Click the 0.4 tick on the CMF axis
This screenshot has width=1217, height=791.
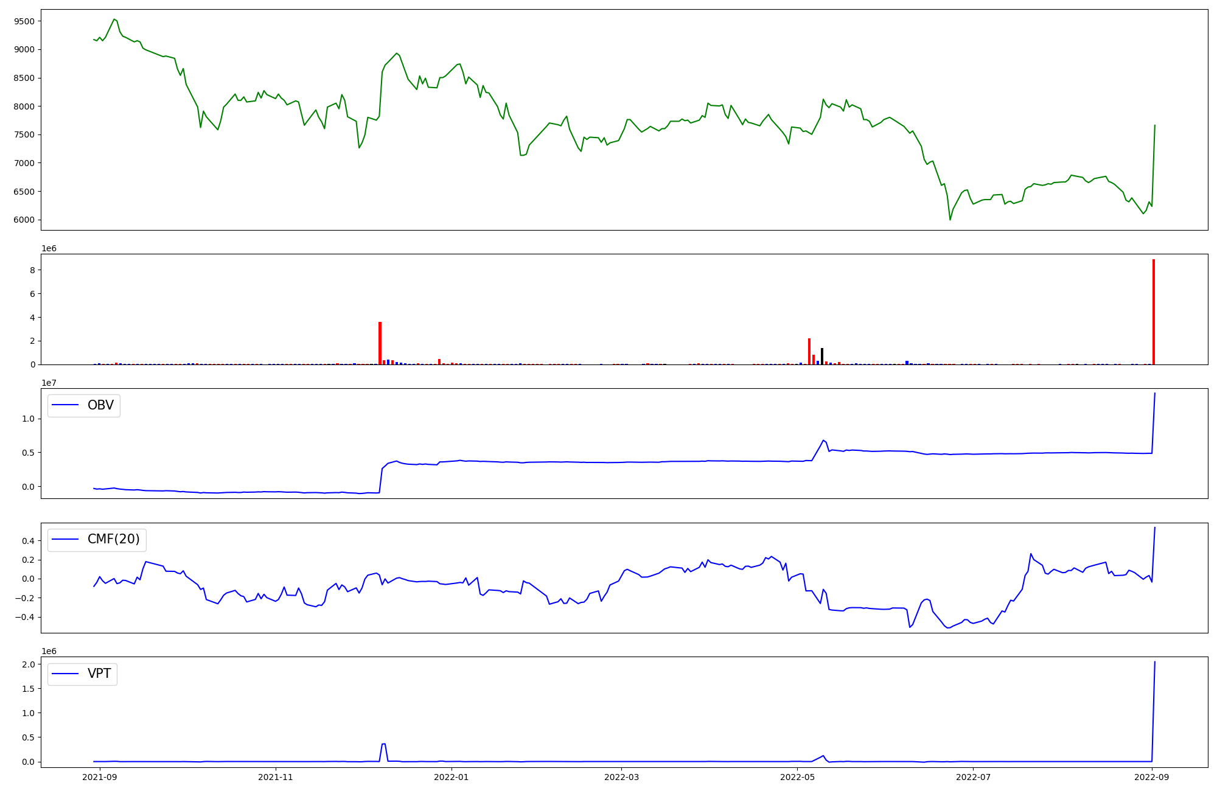tap(30, 541)
